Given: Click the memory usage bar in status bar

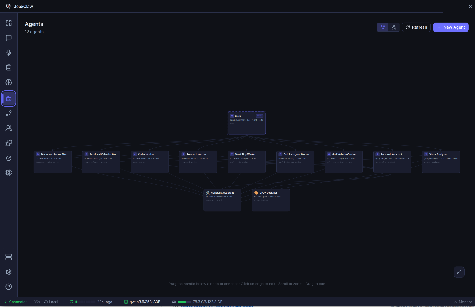Looking at the screenshot, I should coord(184,302).
